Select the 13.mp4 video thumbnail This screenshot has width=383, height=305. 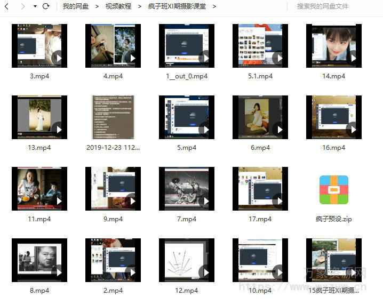39,117
